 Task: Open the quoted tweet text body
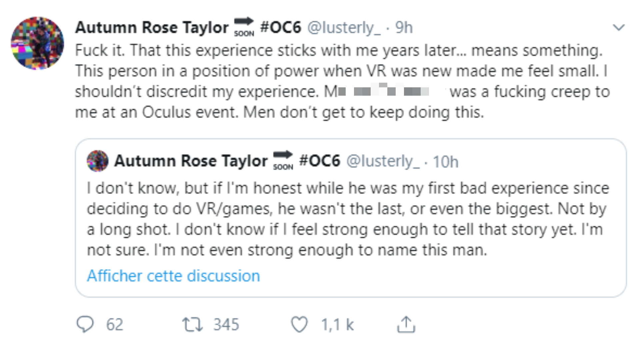[x=348, y=219]
